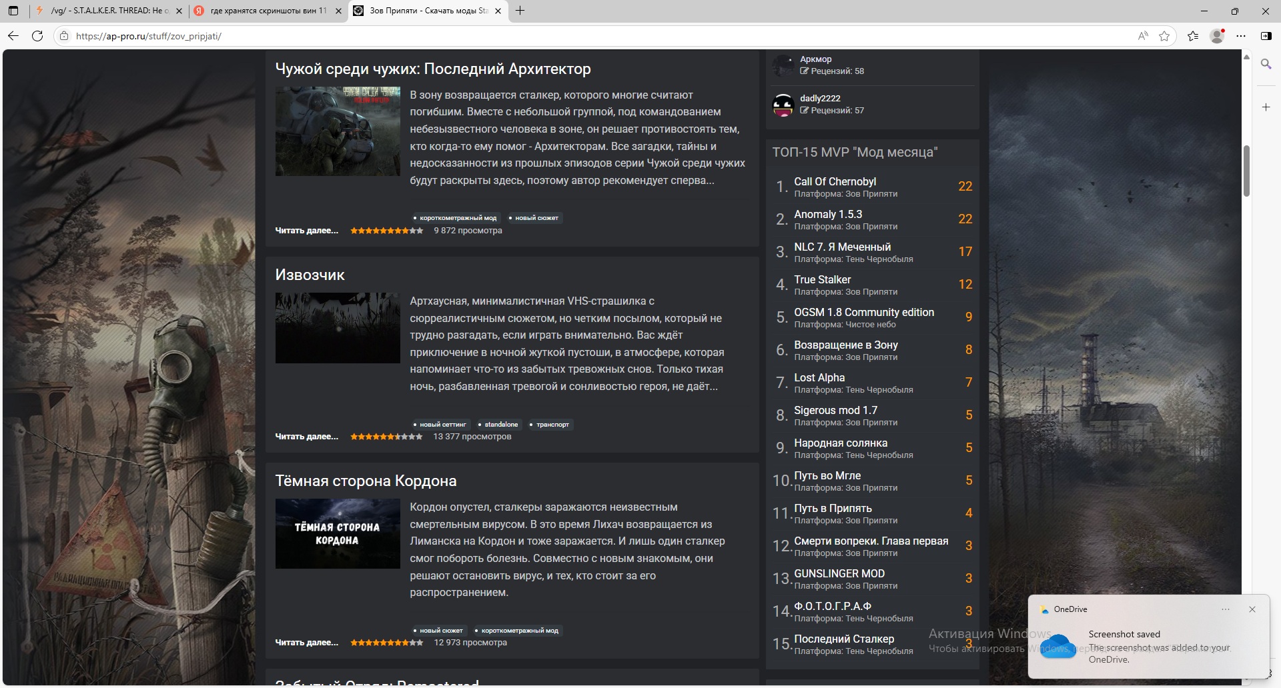Viewport: 1281px width, 688px height.
Task: Select the новый сеттинг tag
Action: [x=440, y=425]
